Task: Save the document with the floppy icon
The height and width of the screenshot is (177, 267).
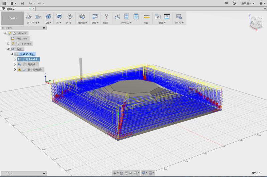Action: click(22, 3)
